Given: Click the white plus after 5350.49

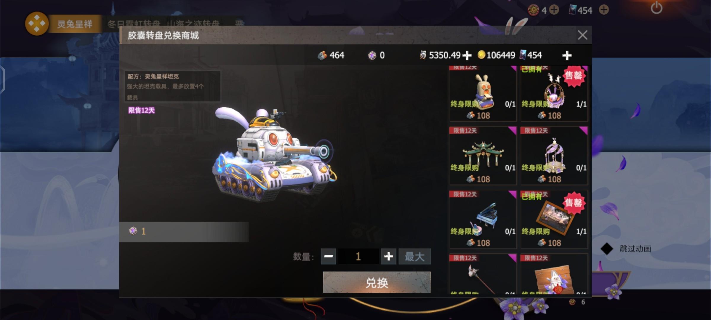Looking at the screenshot, I should point(467,55).
